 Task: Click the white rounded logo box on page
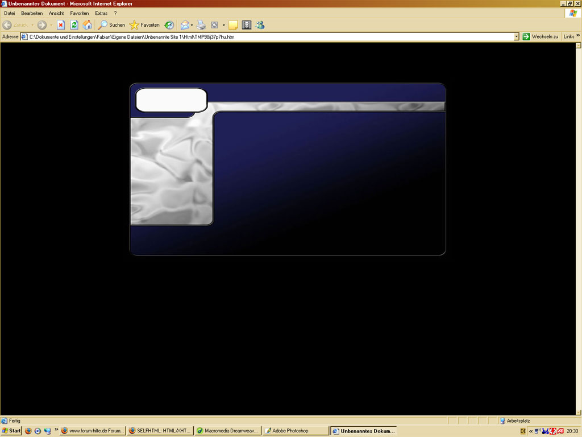[171, 100]
